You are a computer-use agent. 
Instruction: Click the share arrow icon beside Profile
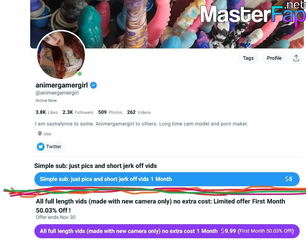(296, 58)
